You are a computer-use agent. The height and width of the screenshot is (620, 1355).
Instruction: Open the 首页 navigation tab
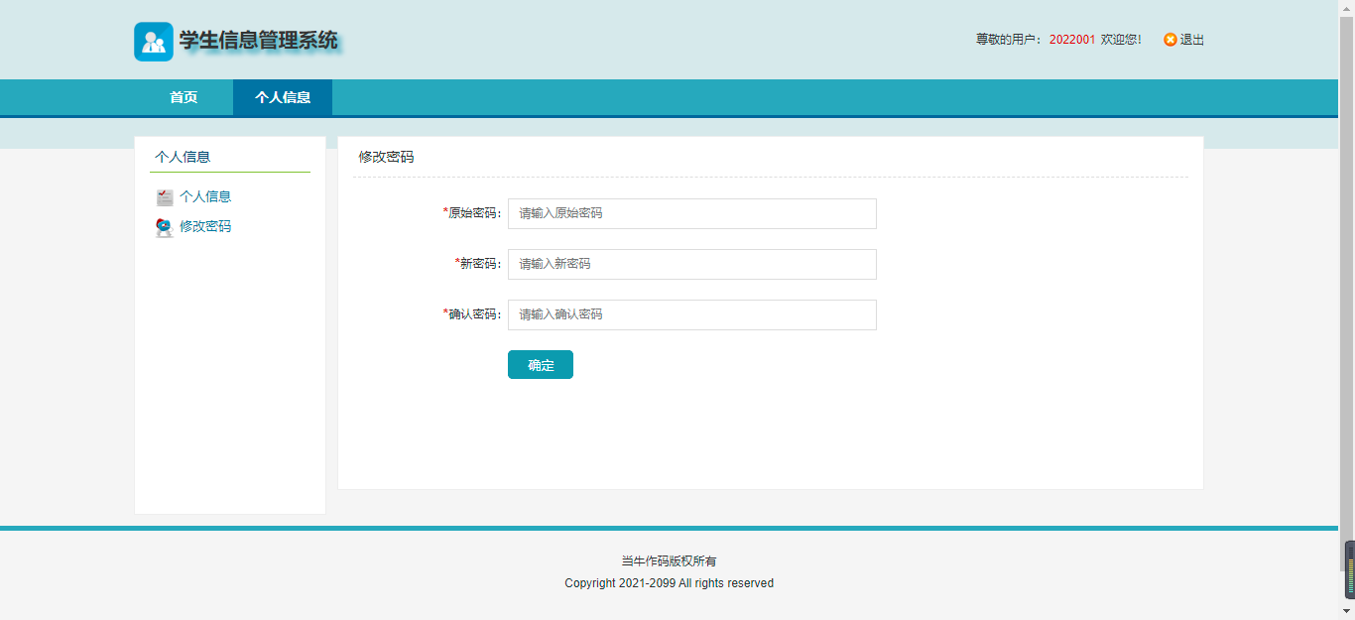coord(184,97)
